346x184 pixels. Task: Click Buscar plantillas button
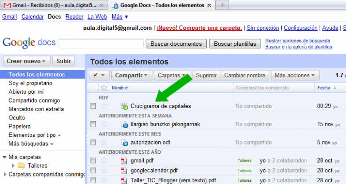click(235, 44)
